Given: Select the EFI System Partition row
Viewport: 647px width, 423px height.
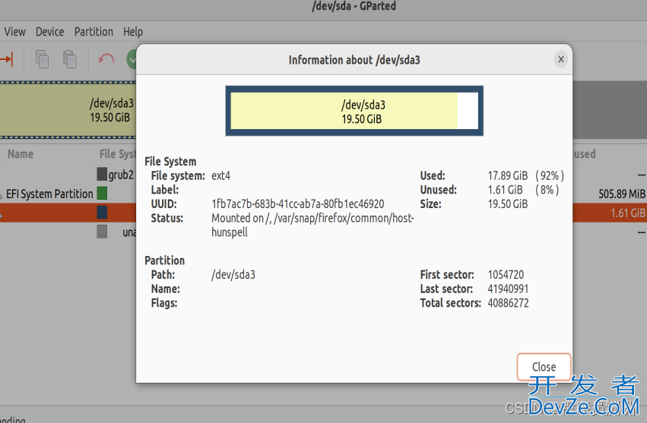Looking at the screenshot, I should pos(68,194).
